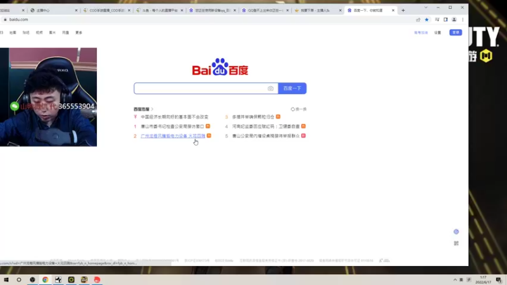Click the share icon in the address bar
Image resolution: width=507 pixels, height=285 pixels.
pos(418,20)
